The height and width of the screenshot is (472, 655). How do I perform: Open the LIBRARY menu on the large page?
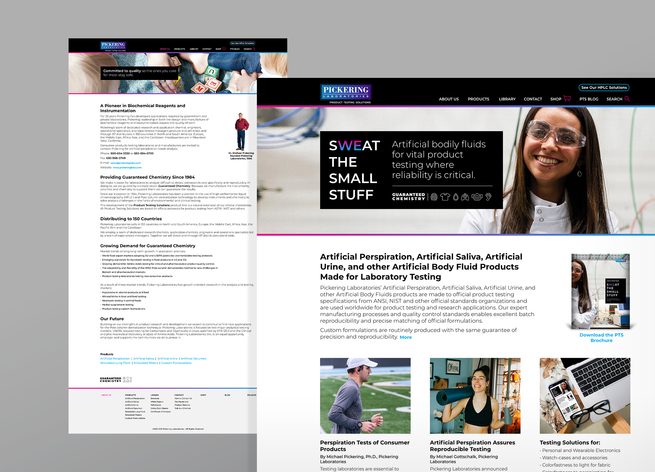click(x=507, y=99)
